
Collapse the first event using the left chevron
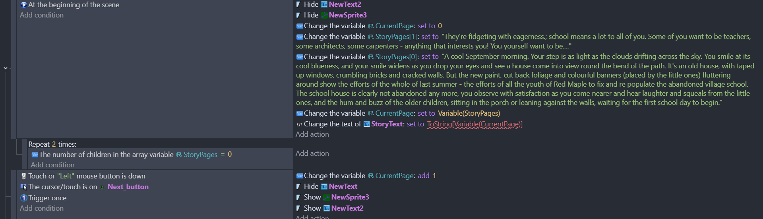6,68
